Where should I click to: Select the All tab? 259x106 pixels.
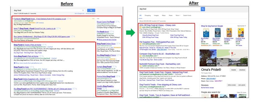tap(140, 15)
